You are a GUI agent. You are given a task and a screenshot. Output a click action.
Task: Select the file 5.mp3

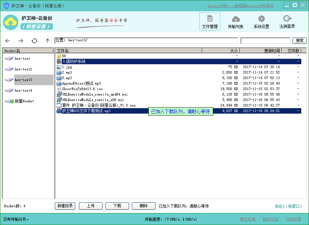(x=178, y=78)
